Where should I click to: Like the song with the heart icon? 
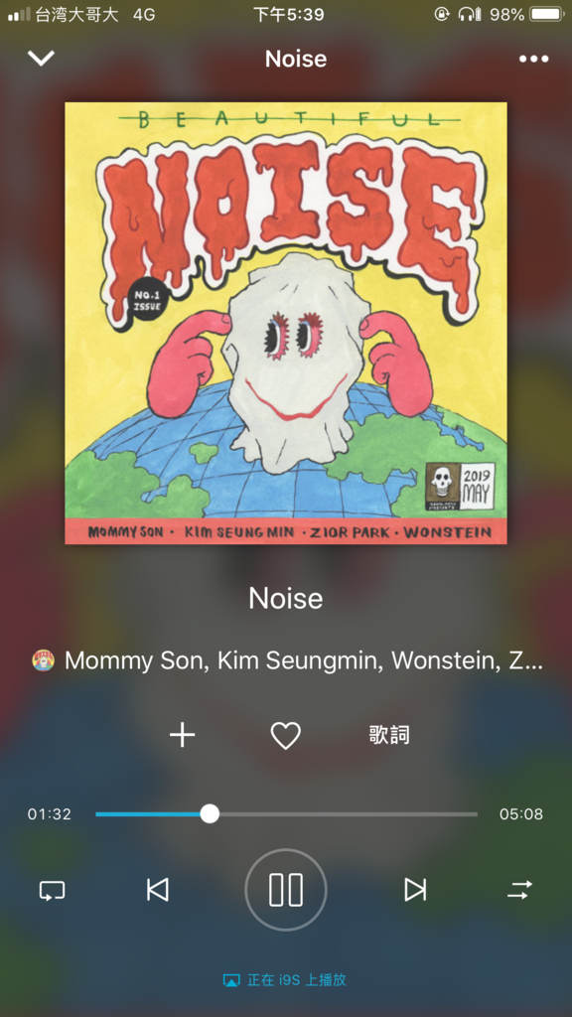pos(285,736)
